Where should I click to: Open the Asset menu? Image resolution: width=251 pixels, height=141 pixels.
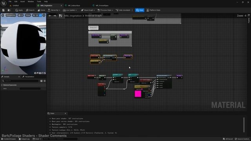22,2
